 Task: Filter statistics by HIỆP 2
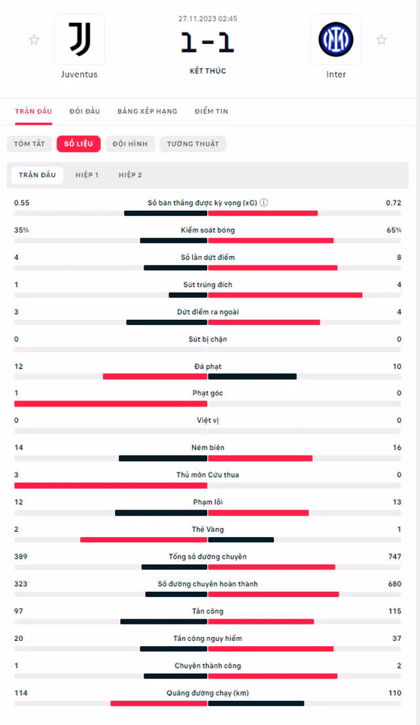pos(131,175)
